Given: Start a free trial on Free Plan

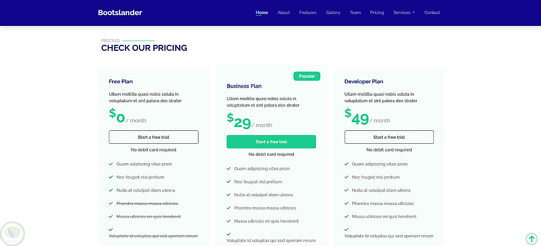Looking at the screenshot, I should 154,137.
